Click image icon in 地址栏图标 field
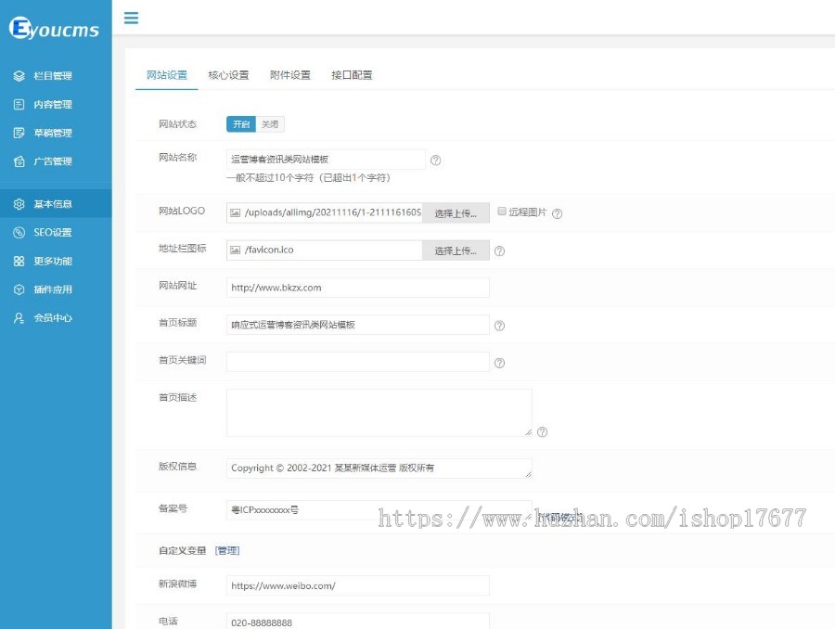This screenshot has width=835, height=629. coord(235,250)
